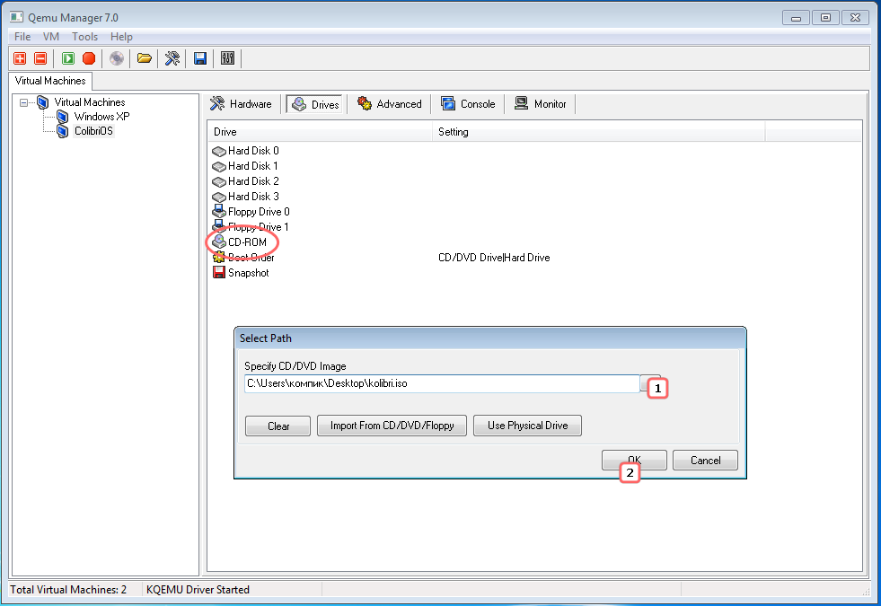
Task: Collapse the Virtual Machines tree node
Action: coord(23,102)
